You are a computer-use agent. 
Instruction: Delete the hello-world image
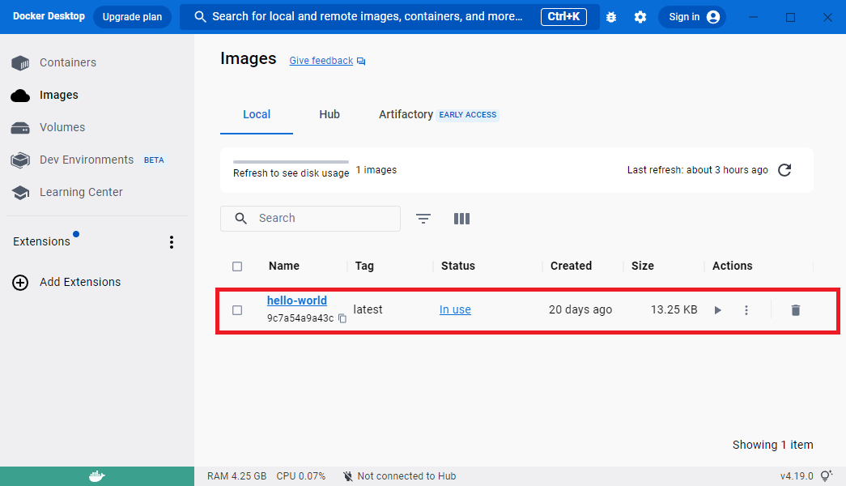795,310
